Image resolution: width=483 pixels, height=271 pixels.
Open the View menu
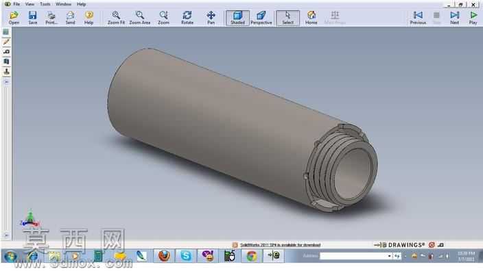(x=30, y=4)
